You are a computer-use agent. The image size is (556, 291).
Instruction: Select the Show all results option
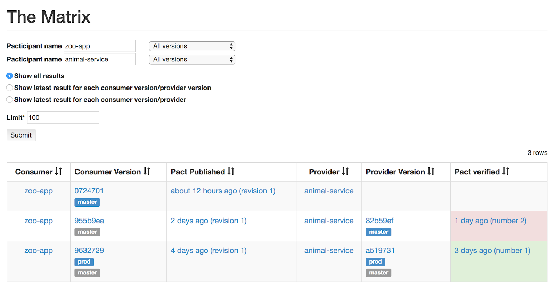tap(10, 76)
